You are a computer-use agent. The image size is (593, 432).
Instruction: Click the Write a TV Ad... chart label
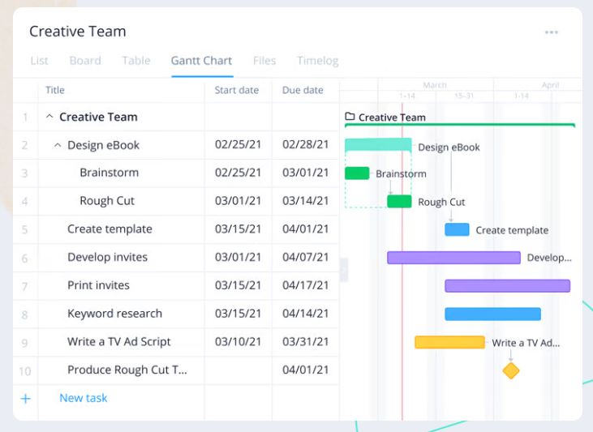[526, 343]
